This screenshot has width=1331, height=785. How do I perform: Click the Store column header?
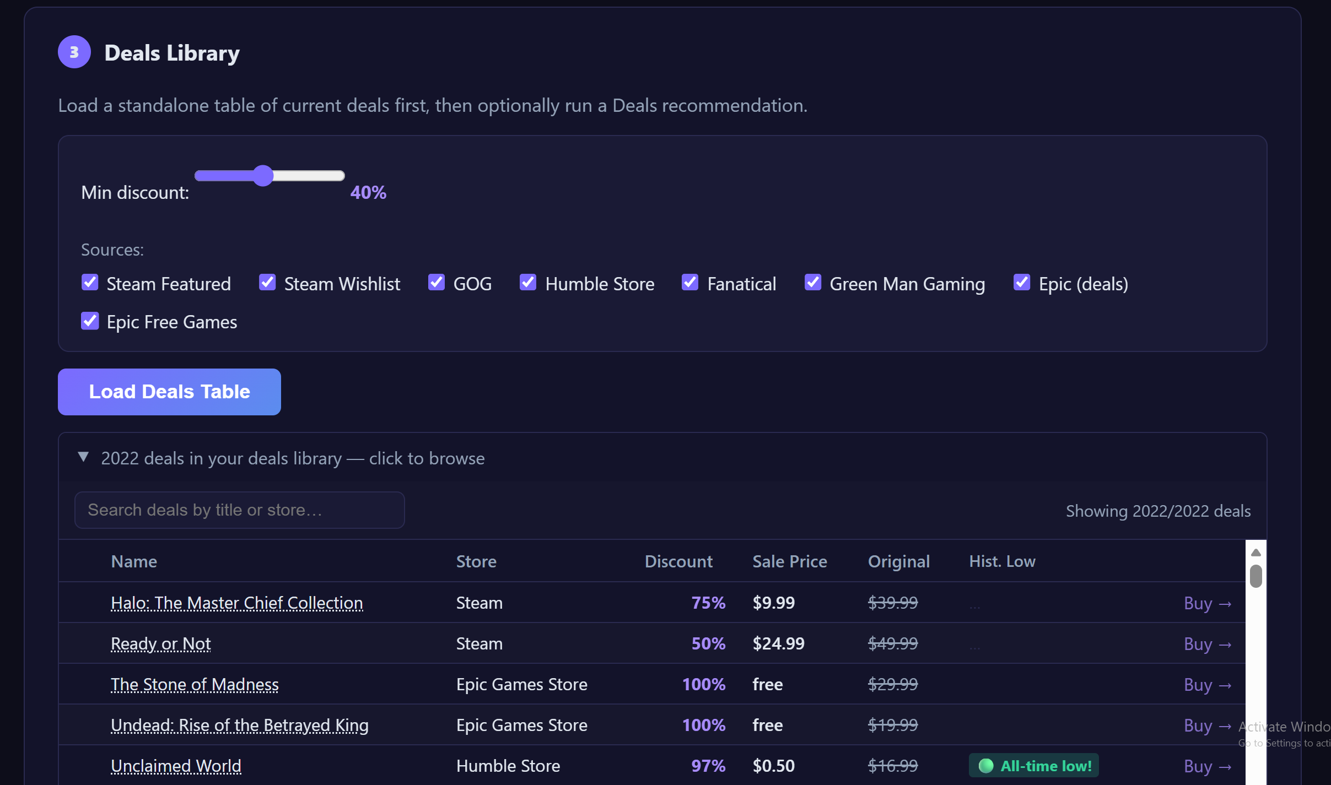[x=476, y=561]
